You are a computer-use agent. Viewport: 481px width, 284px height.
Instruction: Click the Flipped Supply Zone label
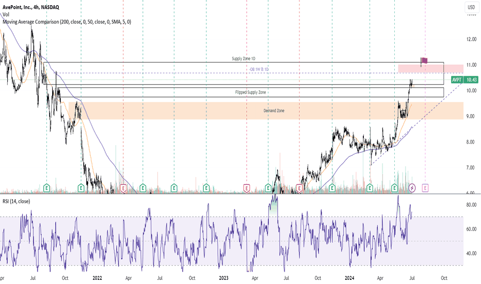point(251,92)
